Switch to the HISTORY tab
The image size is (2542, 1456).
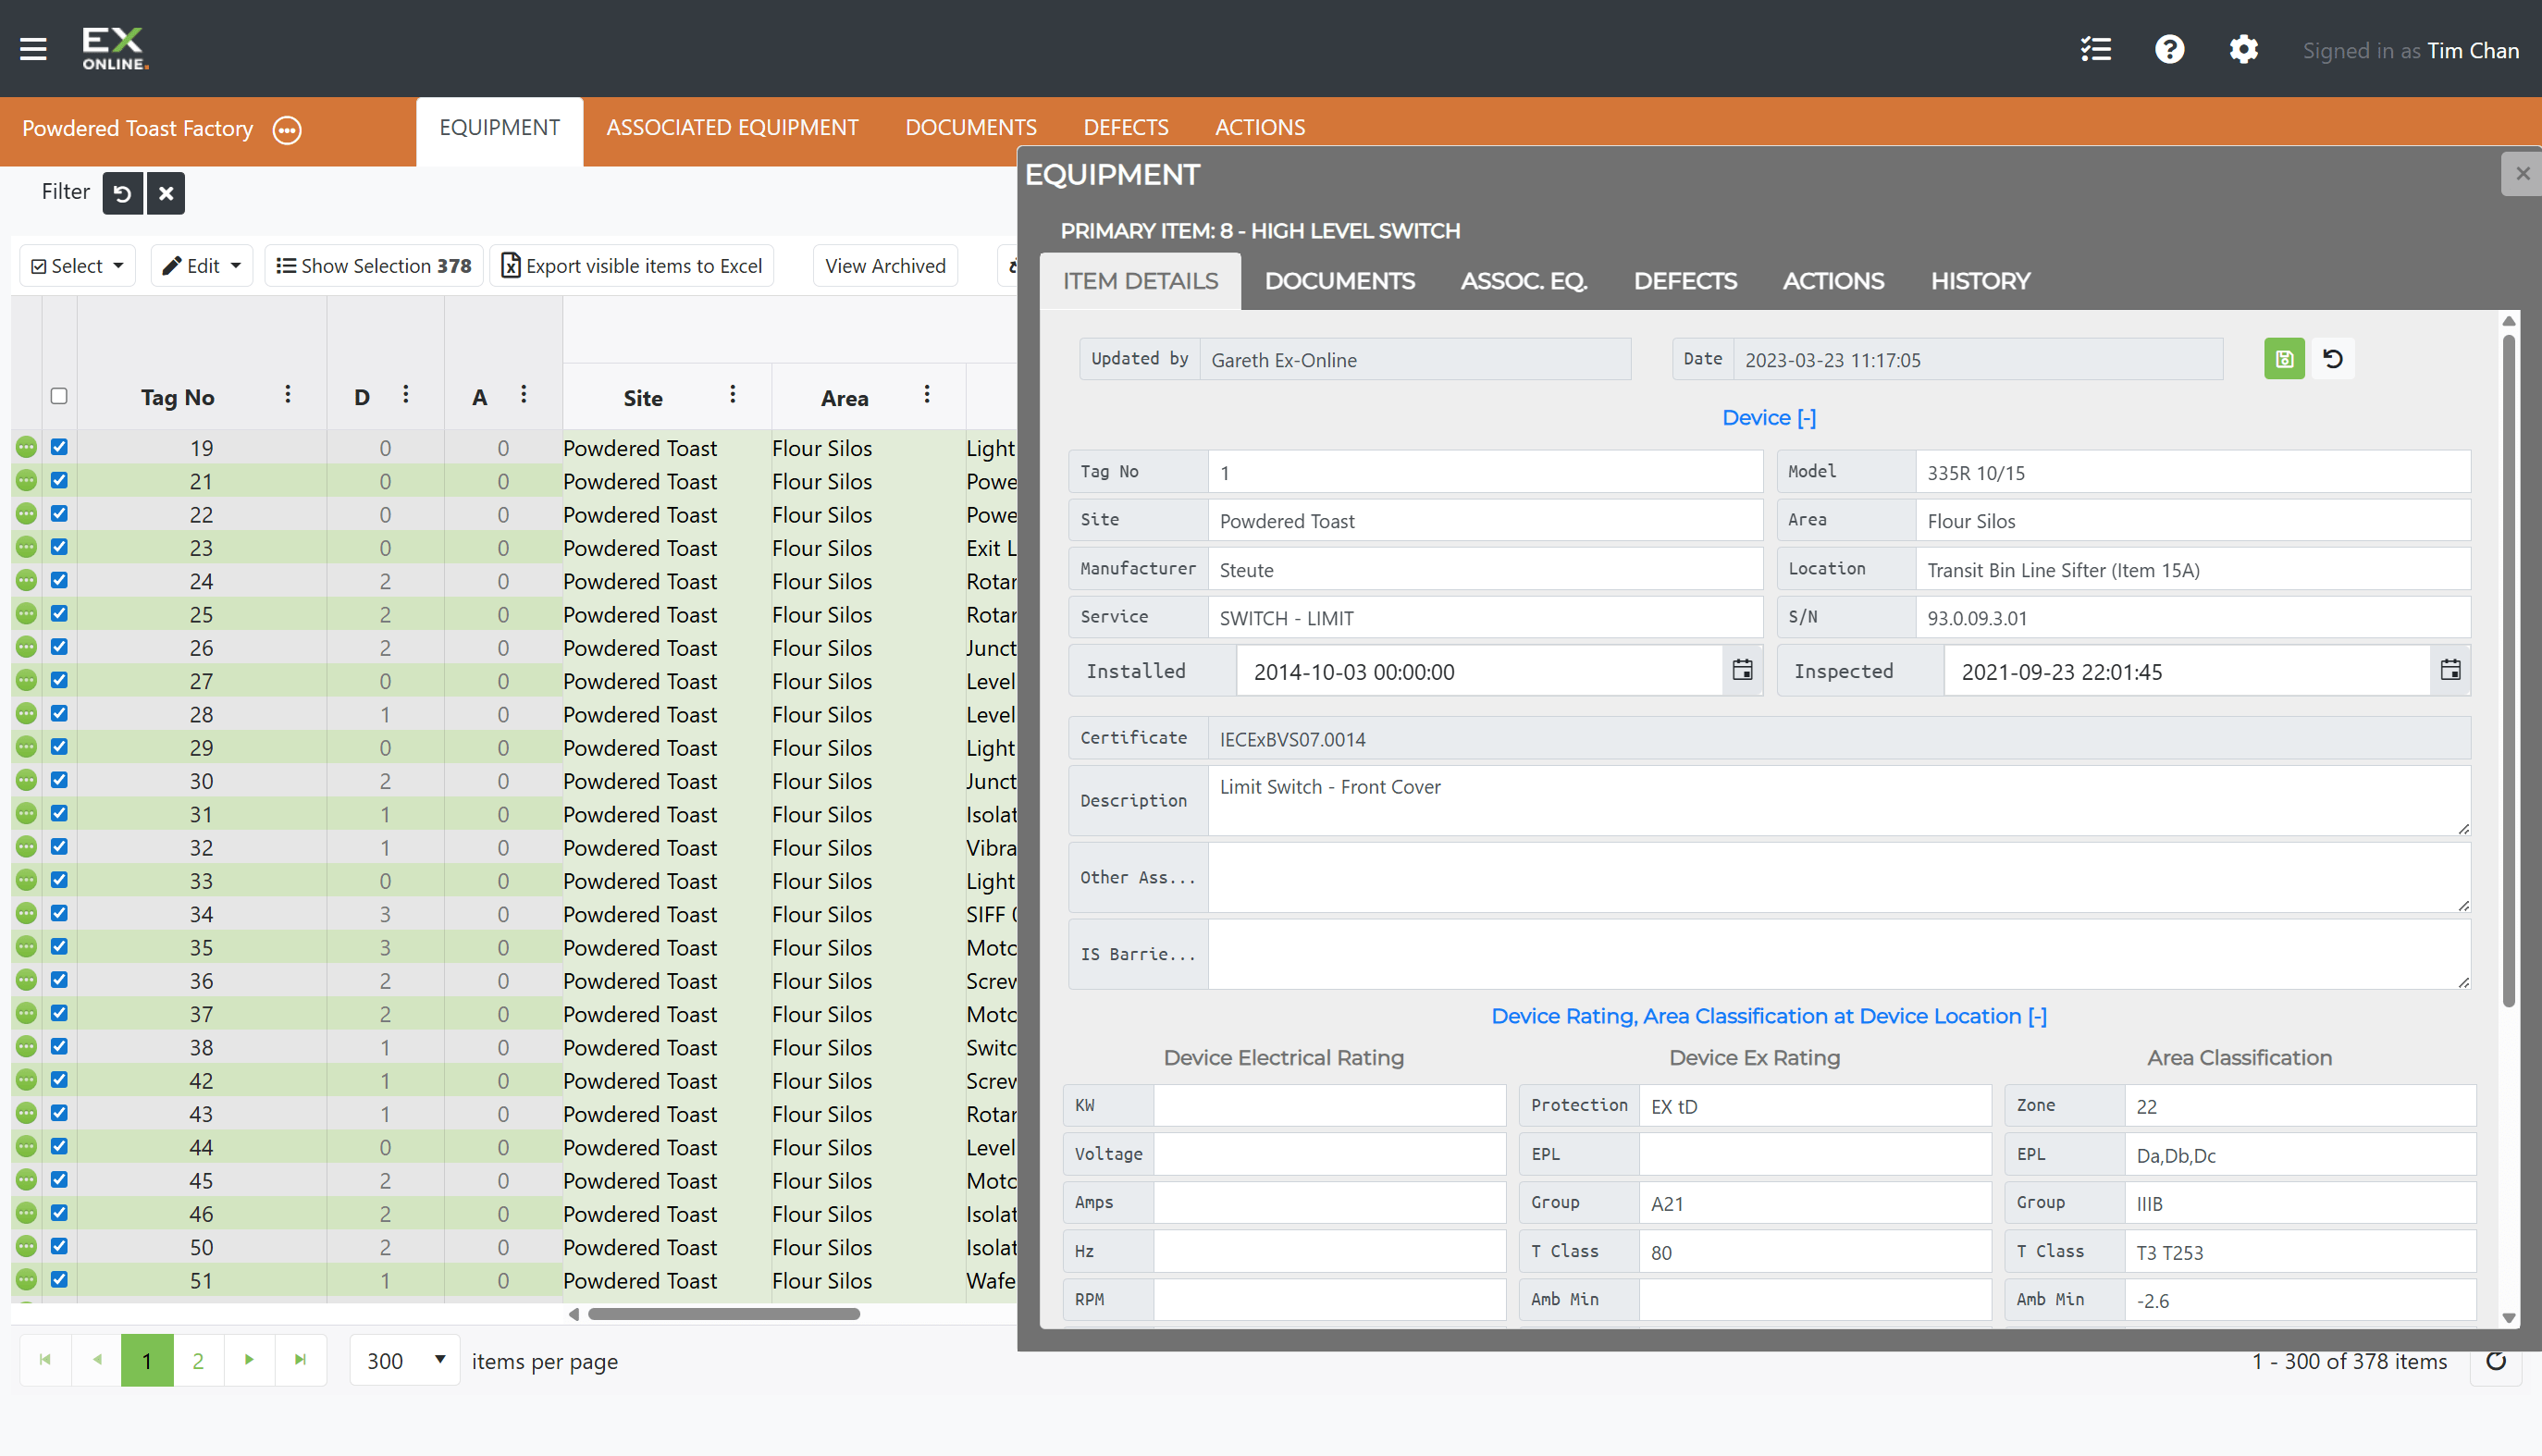1979,281
